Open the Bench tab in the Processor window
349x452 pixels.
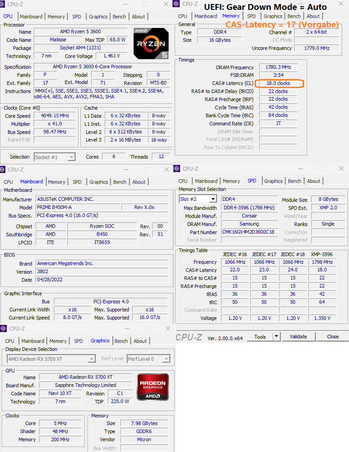[119, 17]
